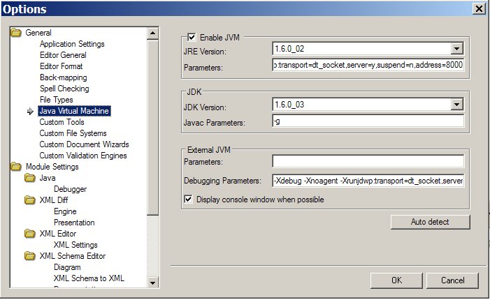The image size is (490, 300).
Task: Open the Debugger settings item
Action: tap(70, 189)
